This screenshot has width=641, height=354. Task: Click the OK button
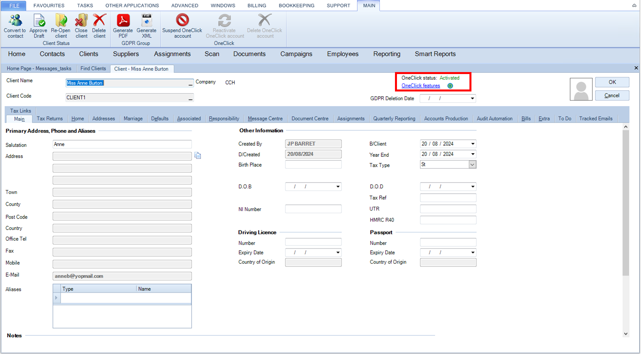(612, 82)
